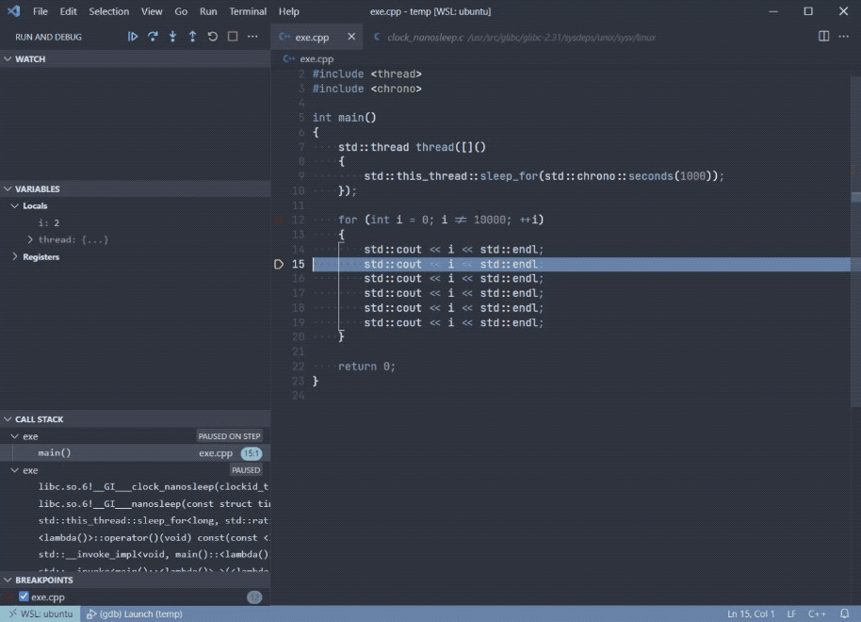
Task: Click the line 7 std::thread code
Action: pos(412,147)
